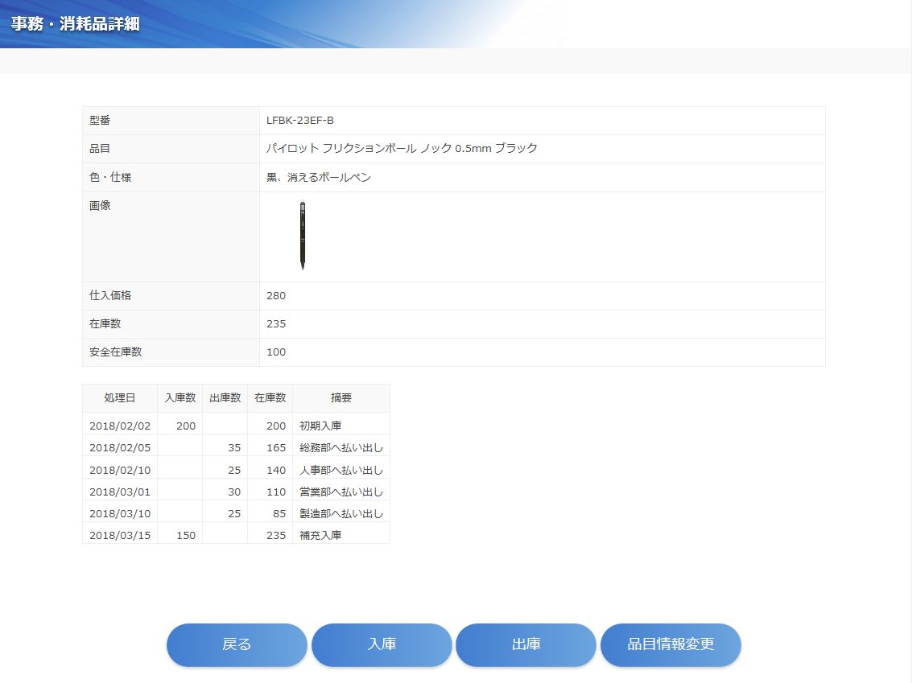Image resolution: width=912 pixels, height=683 pixels.
Task: Open 品目情報変更 to edit item
Action: pyautogui.click(x=671, y=644)
